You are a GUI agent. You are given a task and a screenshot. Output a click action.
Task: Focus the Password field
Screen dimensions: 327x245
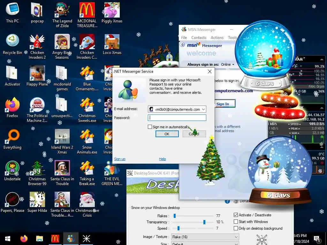click(177, 118)
